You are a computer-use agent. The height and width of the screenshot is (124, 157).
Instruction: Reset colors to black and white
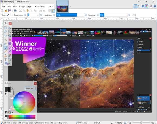coord(6,94)
